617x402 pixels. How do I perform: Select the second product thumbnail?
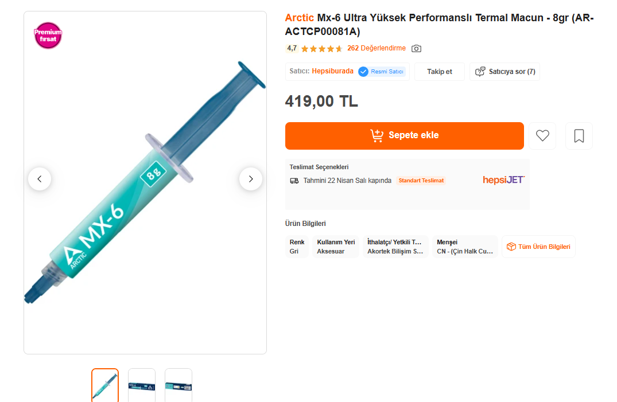(x=142, y=385)
